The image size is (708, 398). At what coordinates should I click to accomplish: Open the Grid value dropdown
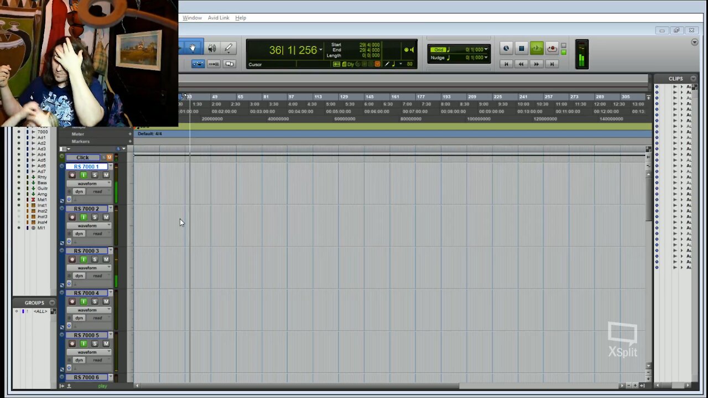pos(486,50)
